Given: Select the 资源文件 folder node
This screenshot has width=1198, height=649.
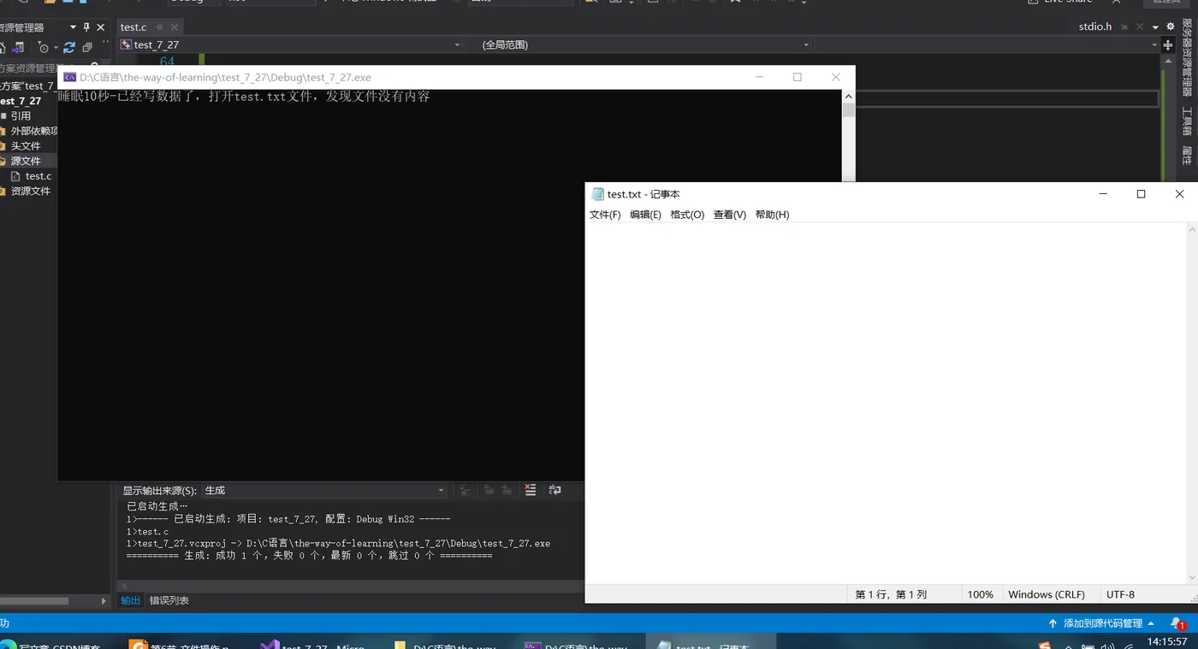Looking at the screenshot, I should pos(31,191).
